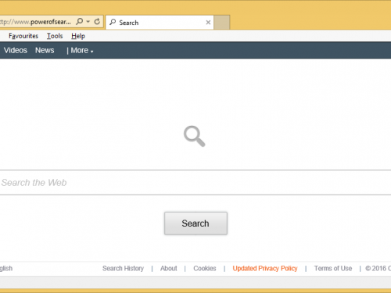Viewport: 391px width, 293px height.
Task: Open the Tools menu
Action: click(x=55, y=36)
